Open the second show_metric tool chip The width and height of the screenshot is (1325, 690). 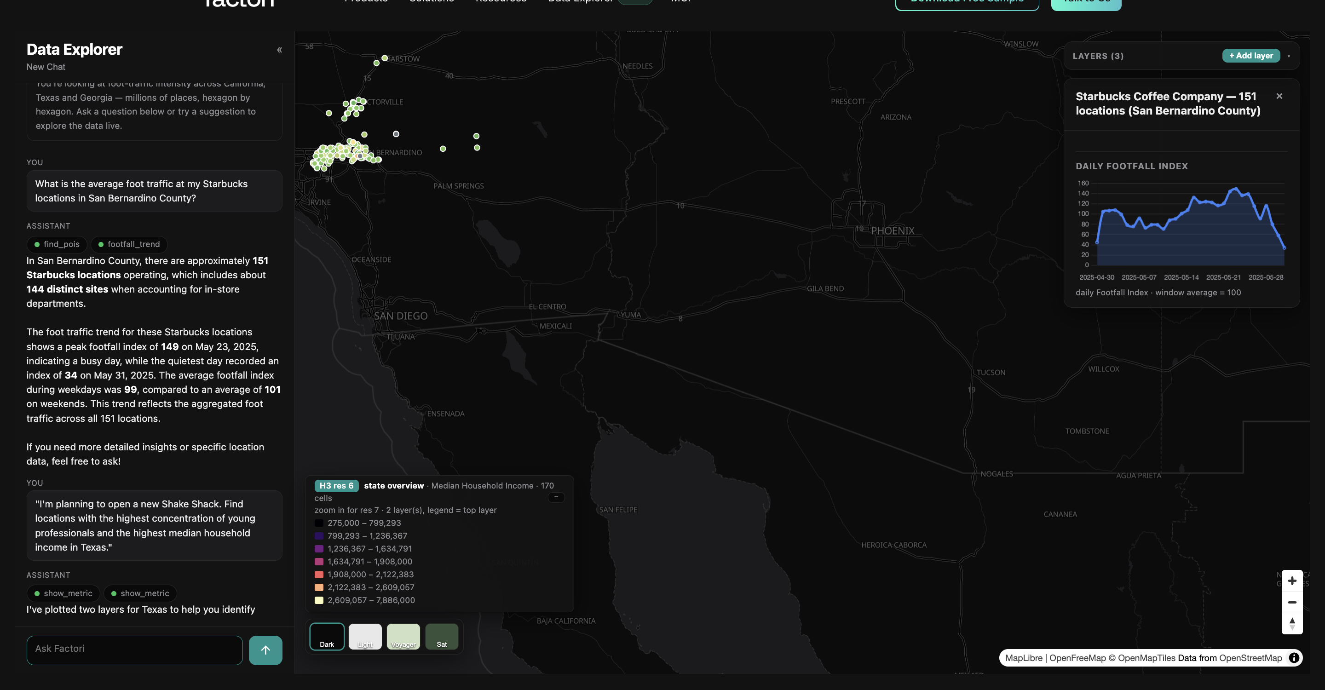point(140,593)
